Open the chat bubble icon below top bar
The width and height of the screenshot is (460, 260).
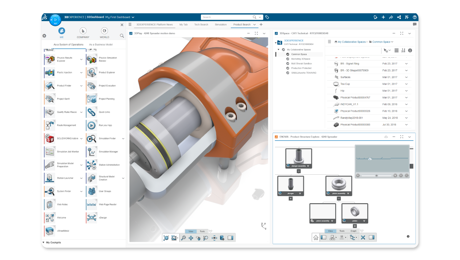415,24
